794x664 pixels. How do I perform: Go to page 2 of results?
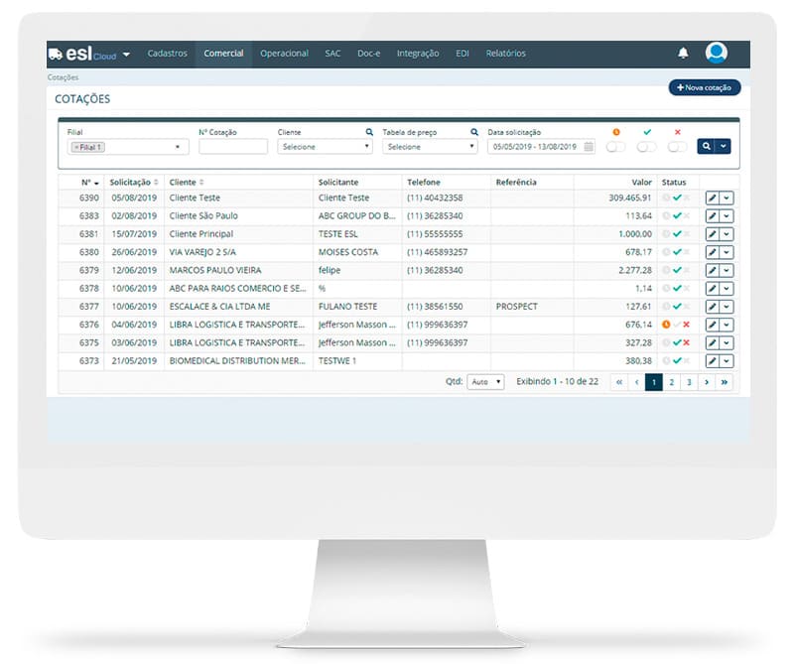point(671,381)
